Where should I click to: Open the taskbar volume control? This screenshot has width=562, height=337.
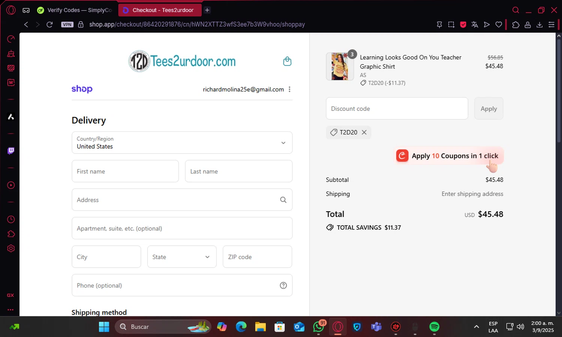coord(520,327)
